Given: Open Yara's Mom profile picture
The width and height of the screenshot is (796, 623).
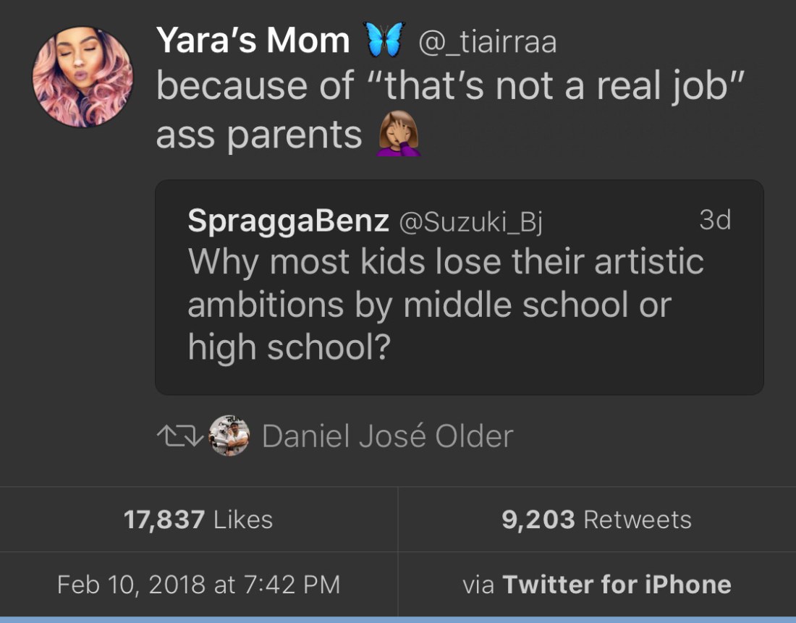Looking at the screenshot, I should tap(82, 77).
